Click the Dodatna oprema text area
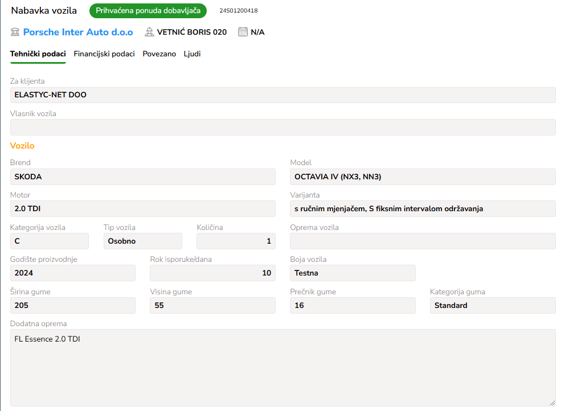This screenshot has width=569, height=411. (283, 368)
